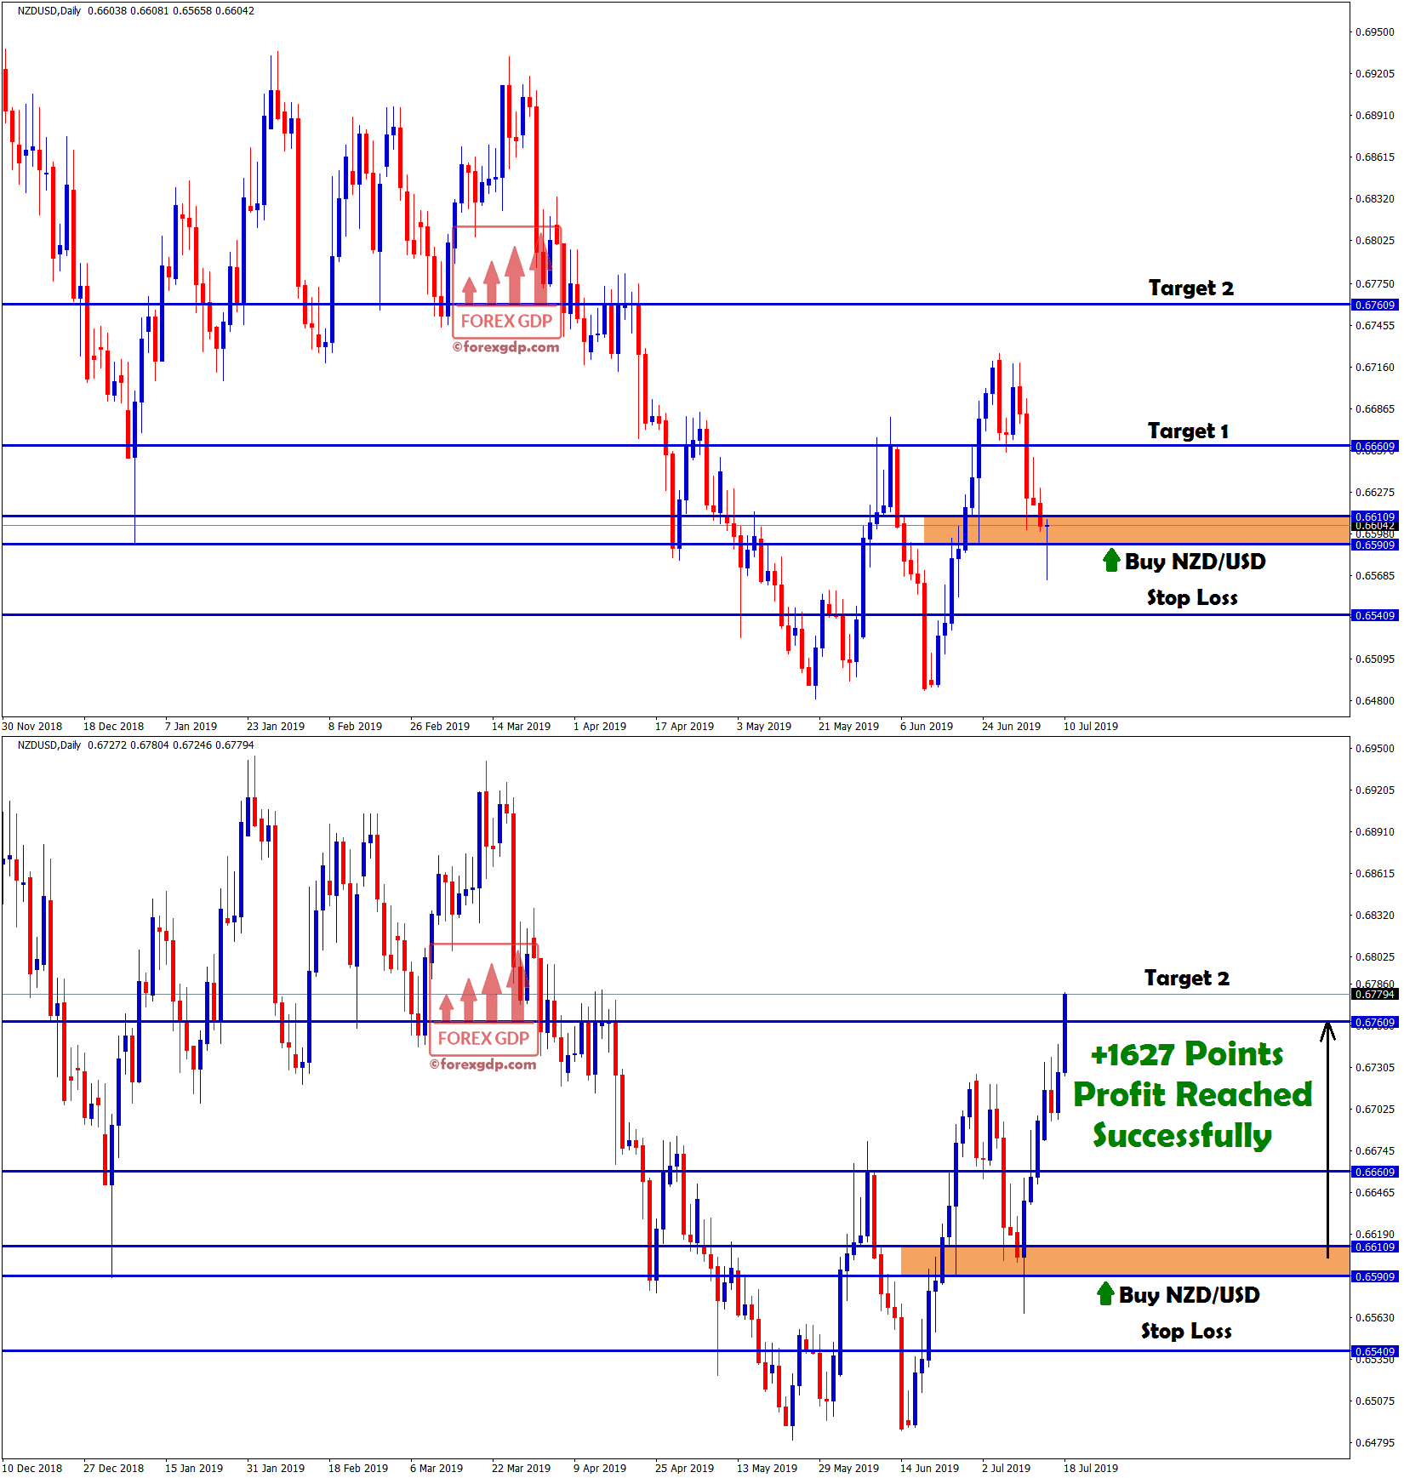The image size is (1404, 1478).
Task: Click the 0.66609 price tag in the bottom chart
Action: [x=1374, y=1172]
